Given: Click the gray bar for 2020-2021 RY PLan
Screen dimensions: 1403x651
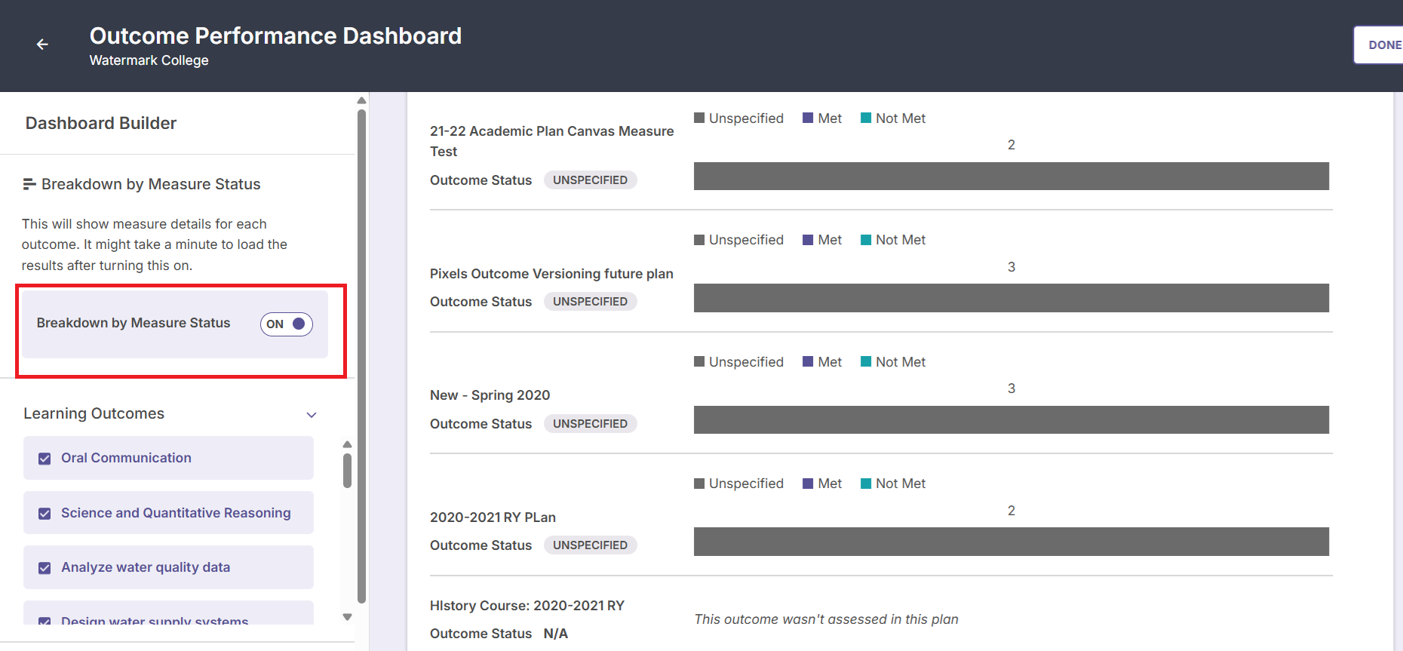Looking at the screenshot, I should point(1012,542).
